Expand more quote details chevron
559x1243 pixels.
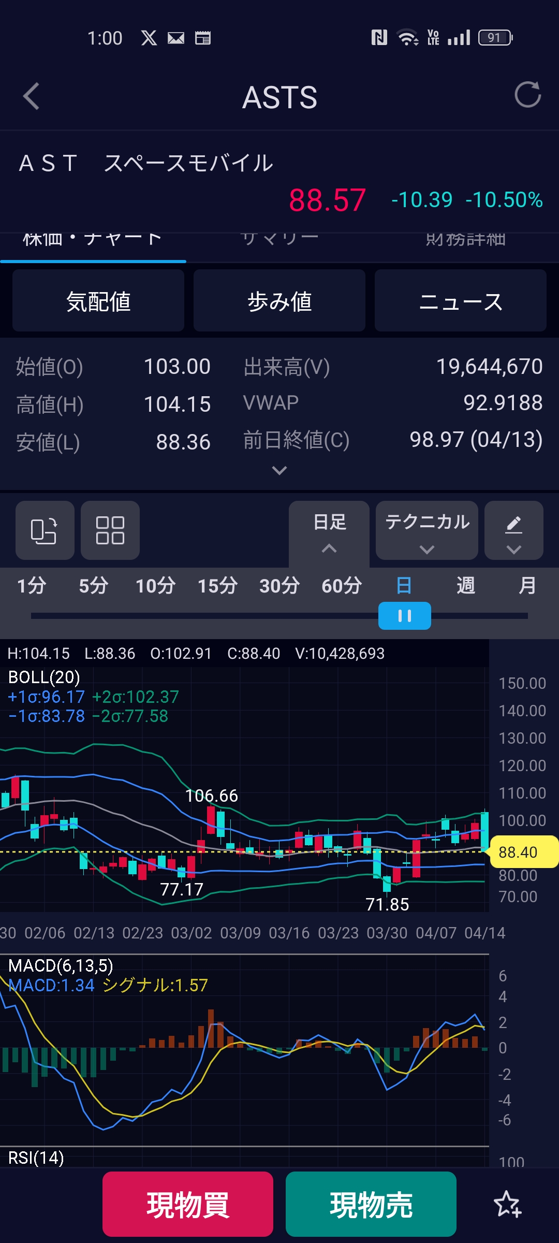(279, 470)
